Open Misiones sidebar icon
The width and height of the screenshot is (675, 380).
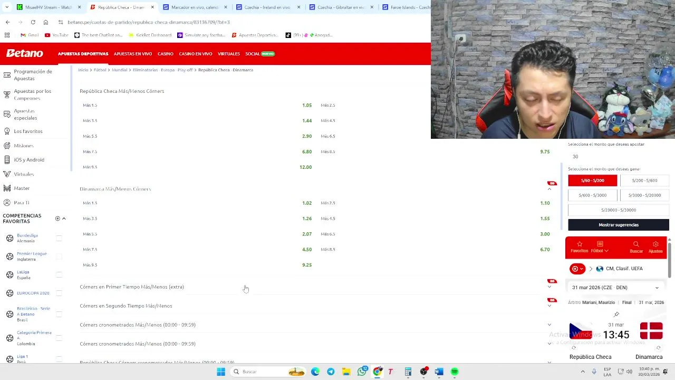coord(7,145)
